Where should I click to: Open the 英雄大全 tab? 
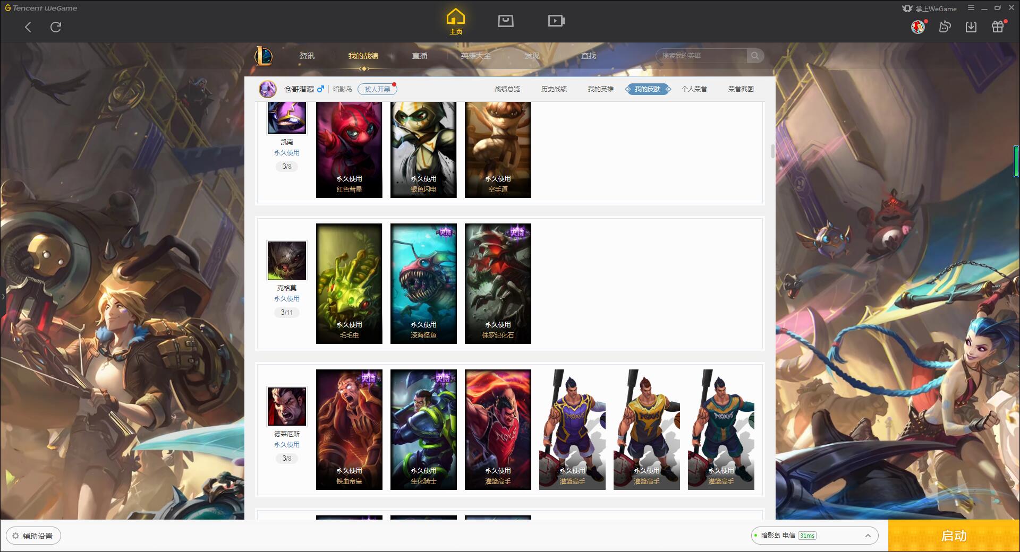click(476, 56)
